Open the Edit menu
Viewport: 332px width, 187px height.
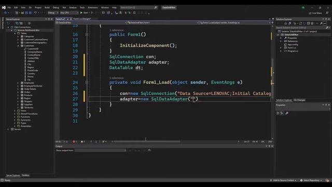[x=16, y=7]
